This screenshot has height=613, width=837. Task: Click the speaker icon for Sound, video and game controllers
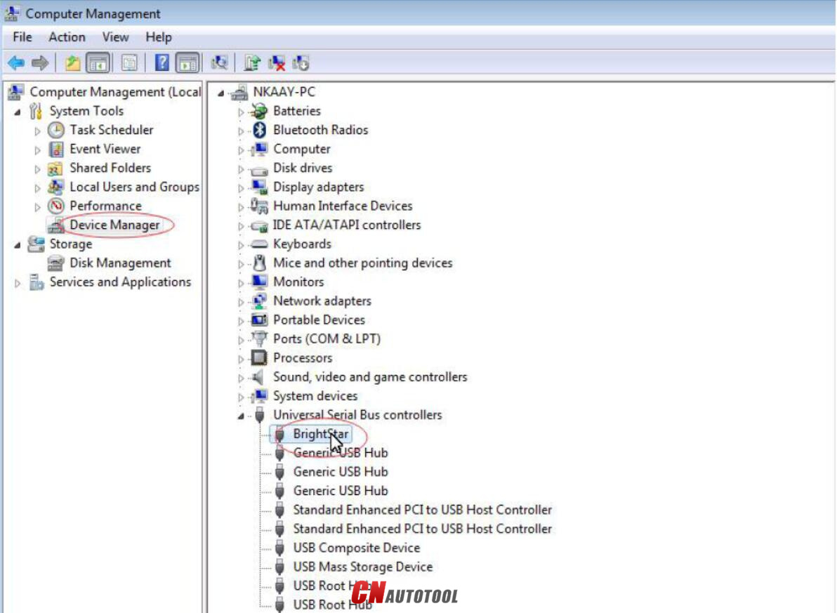pyautogui.click(x=258, y=377)
